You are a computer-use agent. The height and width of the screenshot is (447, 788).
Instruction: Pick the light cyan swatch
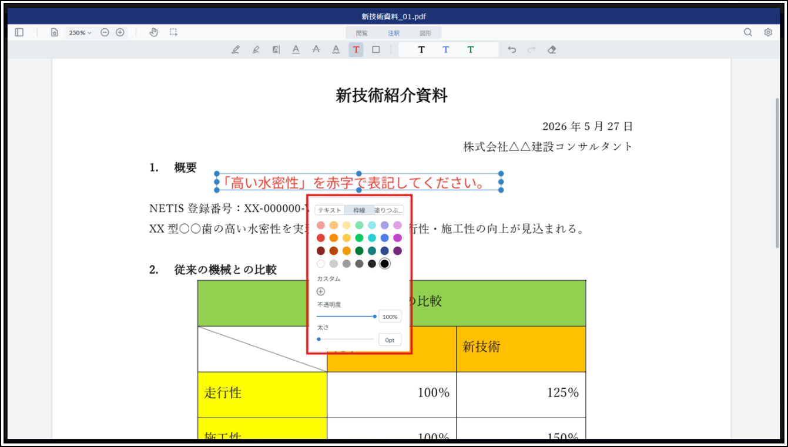click(x=372, y=225)
